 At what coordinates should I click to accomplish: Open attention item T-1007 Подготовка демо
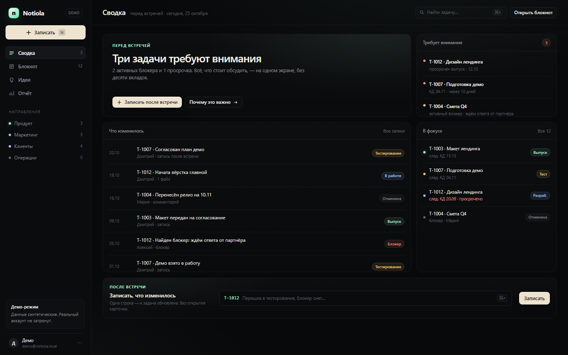(487, 88)
